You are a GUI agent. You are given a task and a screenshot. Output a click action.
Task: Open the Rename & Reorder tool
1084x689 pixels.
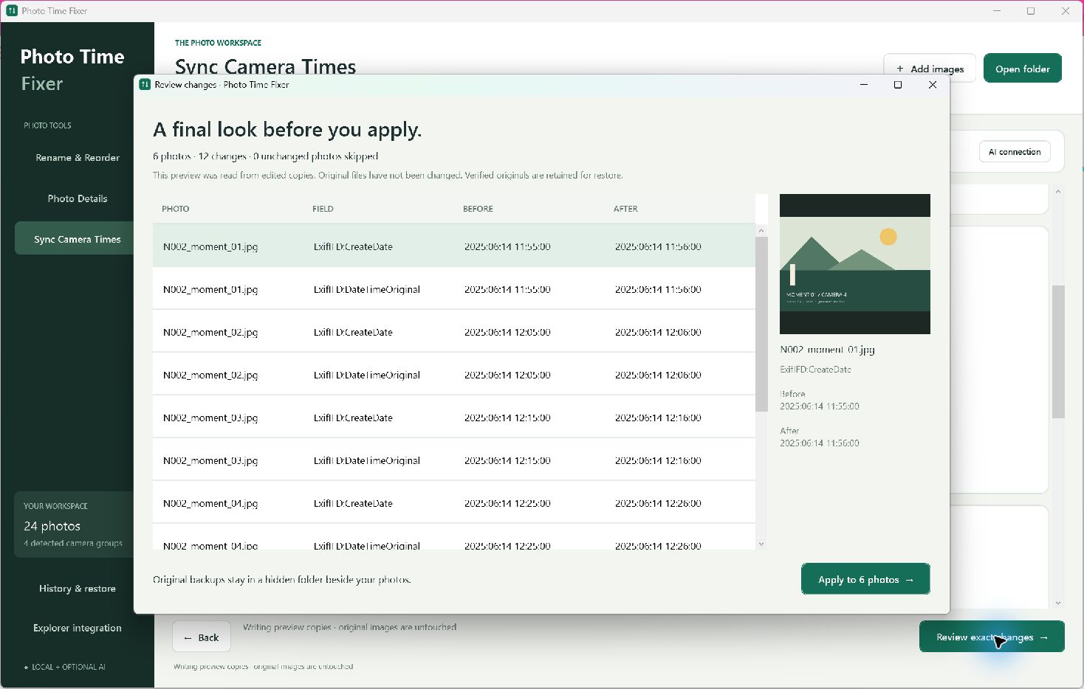click(78, 158)
